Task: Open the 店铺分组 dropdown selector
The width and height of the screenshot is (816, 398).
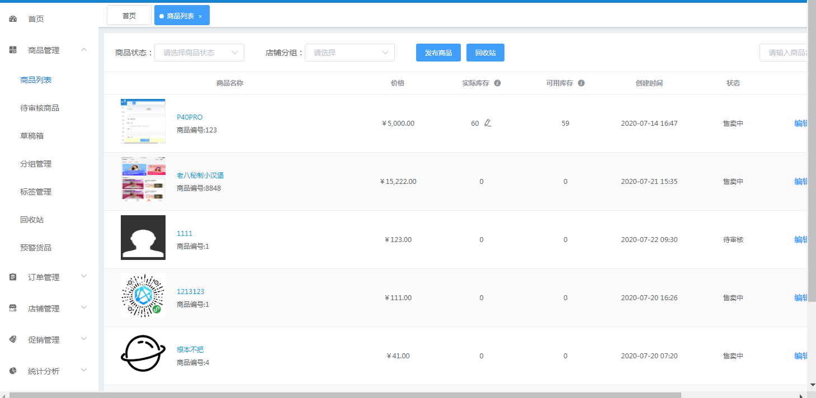Action: tap(350, 53)
